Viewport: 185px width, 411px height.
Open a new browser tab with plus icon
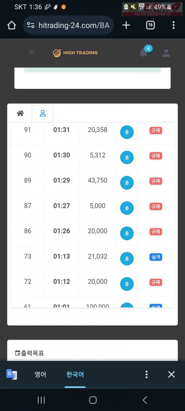point(126,25)
